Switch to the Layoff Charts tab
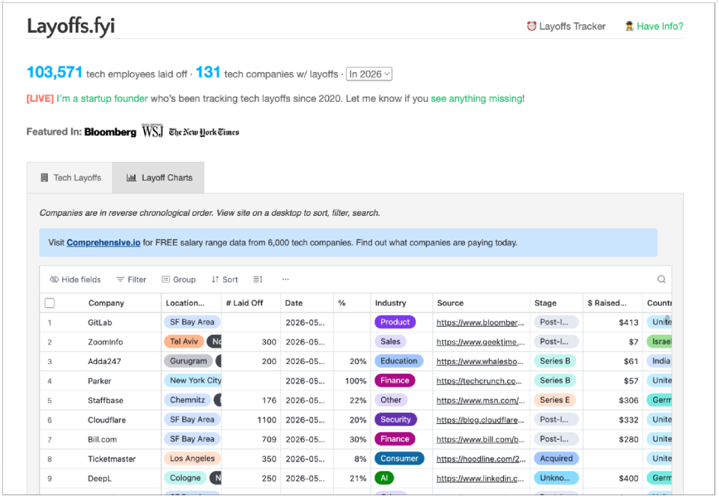This screenshot has width=719, height=499. click(159, 178)
